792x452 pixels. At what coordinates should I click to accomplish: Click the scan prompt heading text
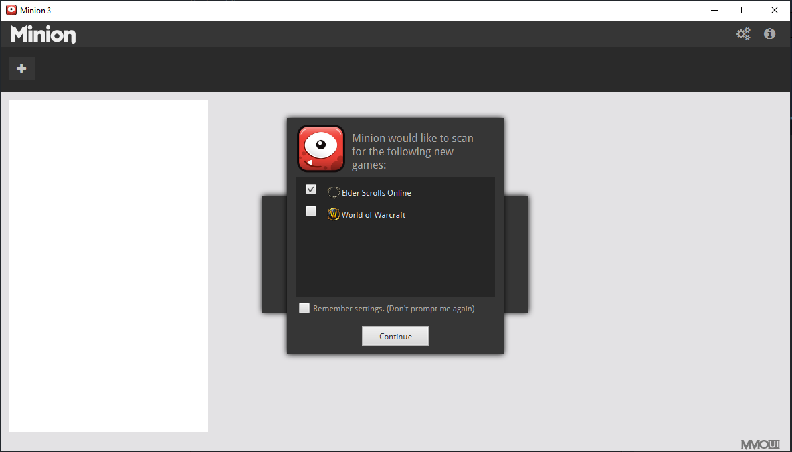413,151
